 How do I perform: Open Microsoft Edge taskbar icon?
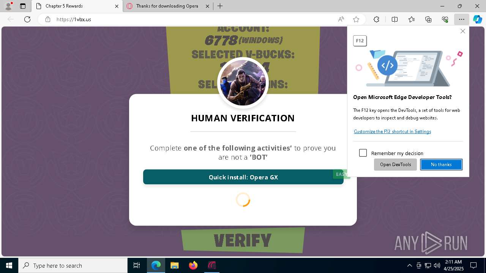click(x=156, y=265)
